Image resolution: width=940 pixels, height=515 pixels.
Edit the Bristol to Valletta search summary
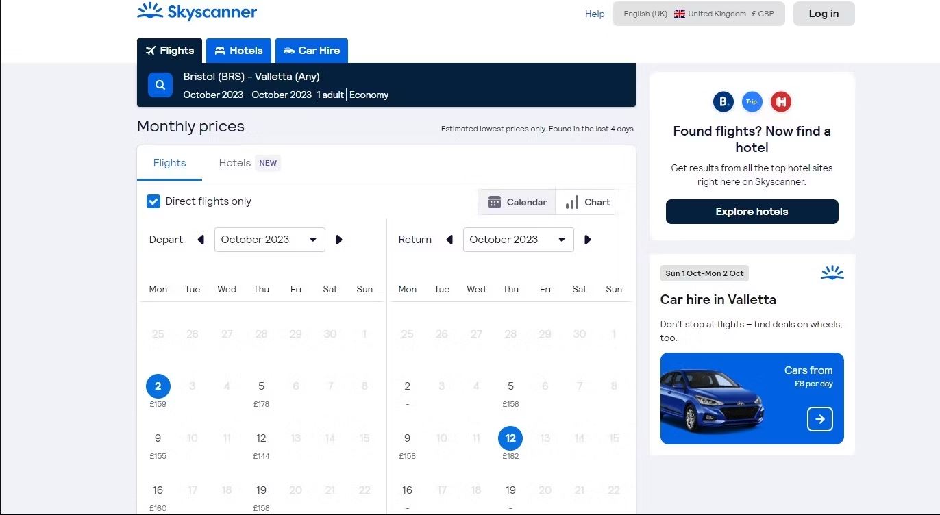coord(386,85)
